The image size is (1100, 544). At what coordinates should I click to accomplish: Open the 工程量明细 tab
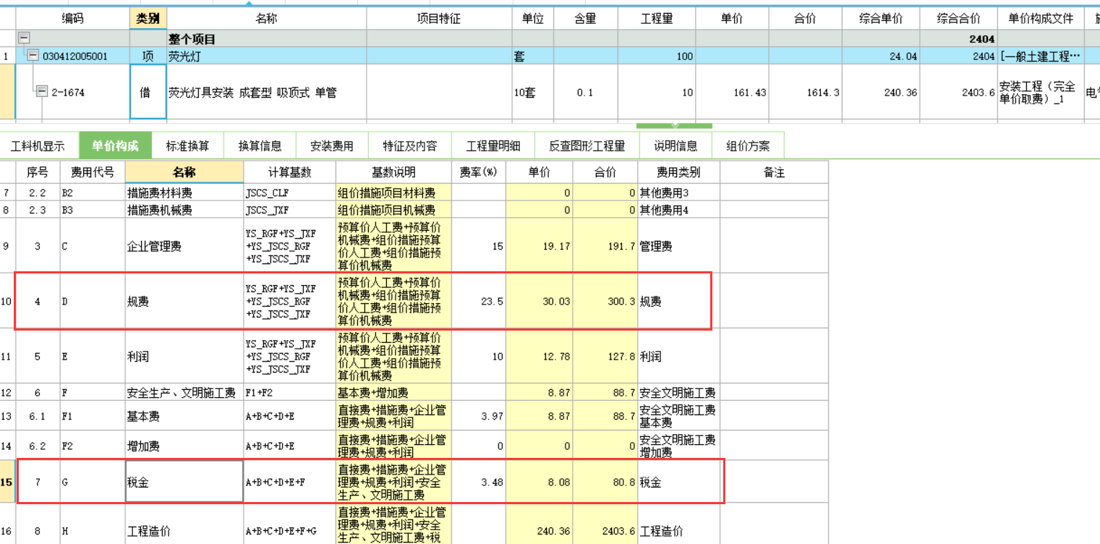493,145
